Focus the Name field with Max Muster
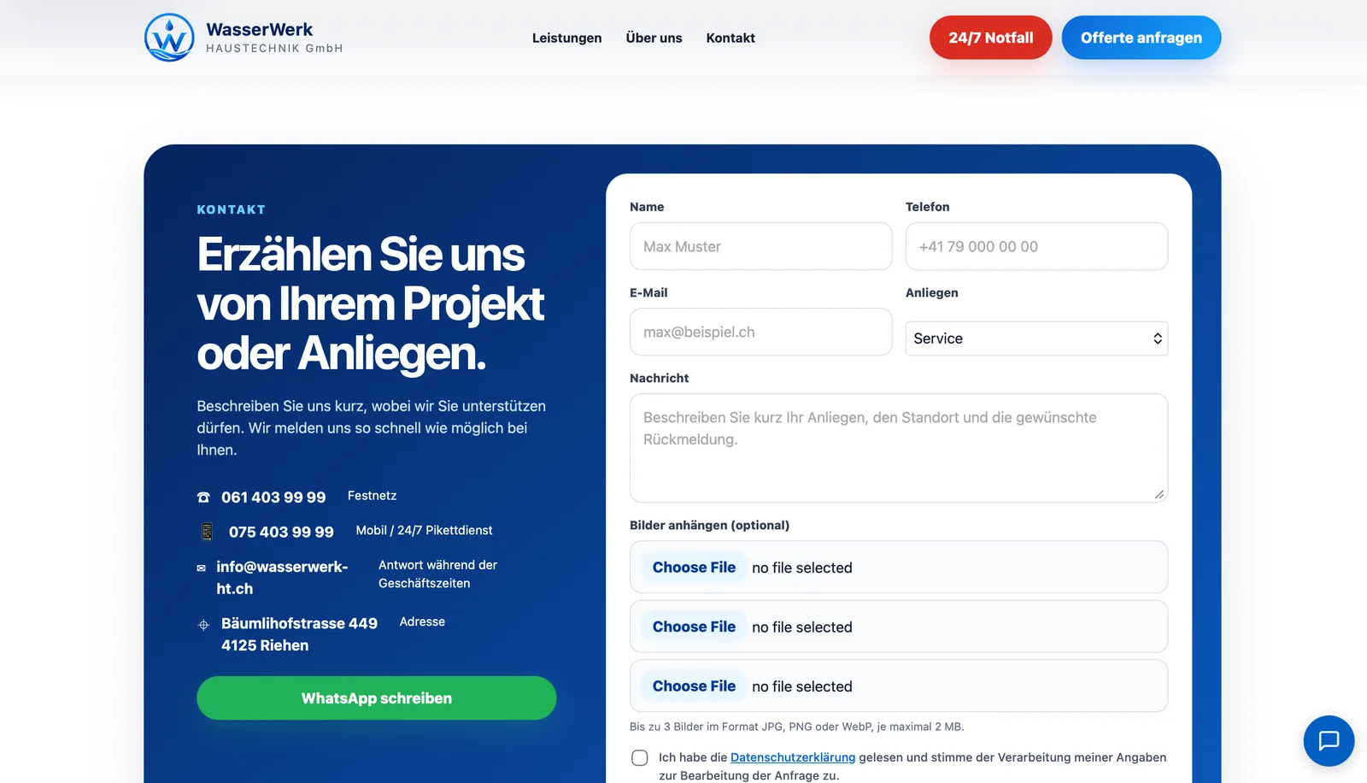The height and width of the screenshot is (783, 1367). [760, 246]
